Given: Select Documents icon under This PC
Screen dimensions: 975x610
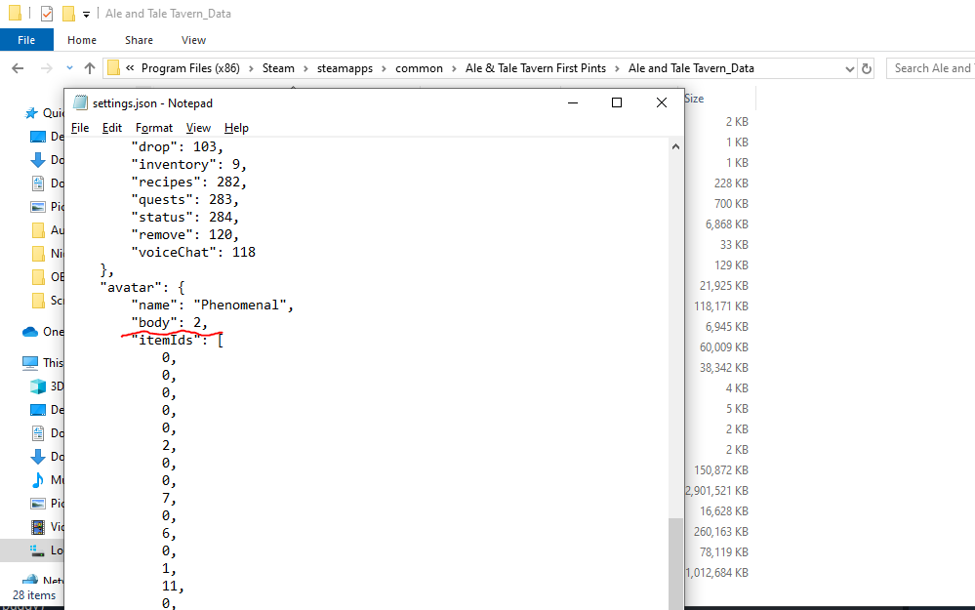Looking at the screenshot, I should tap(38, 432).
